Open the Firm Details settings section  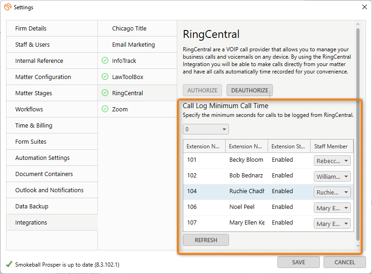52,28
